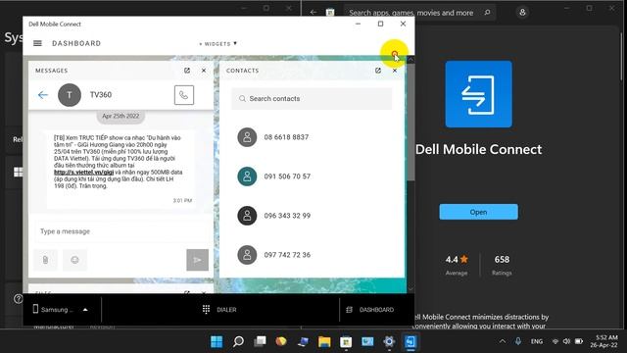The width and height of the screenshot is (627, 353).
Task: Go back in Microsoft Store window
Action: 313,13
